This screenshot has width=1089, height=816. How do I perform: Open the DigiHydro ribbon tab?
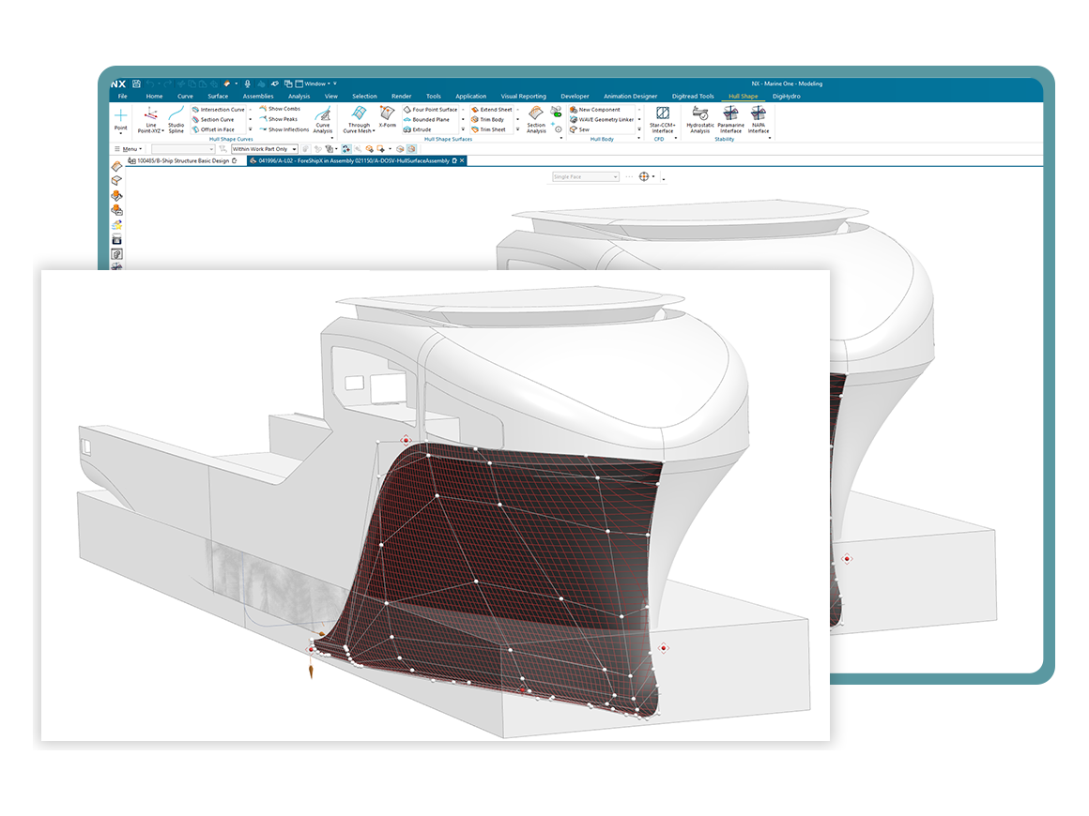point(786,97)
